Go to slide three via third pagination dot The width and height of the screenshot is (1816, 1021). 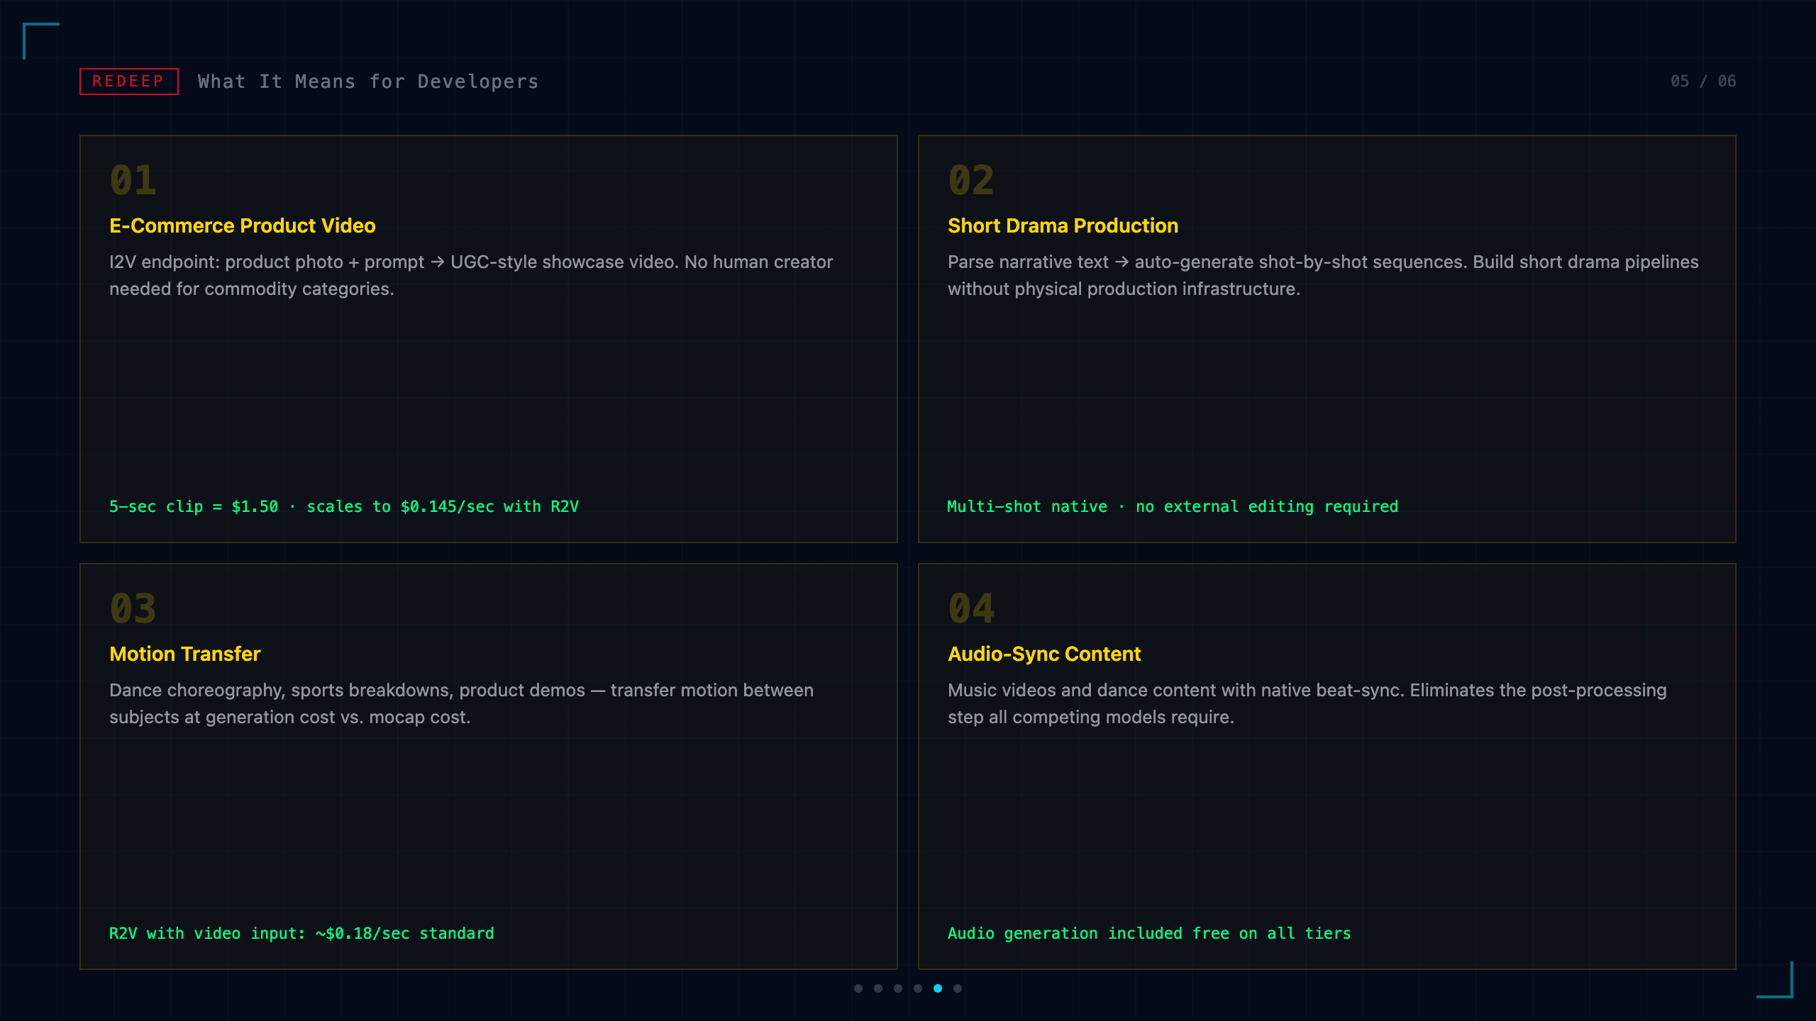[898, 988]
